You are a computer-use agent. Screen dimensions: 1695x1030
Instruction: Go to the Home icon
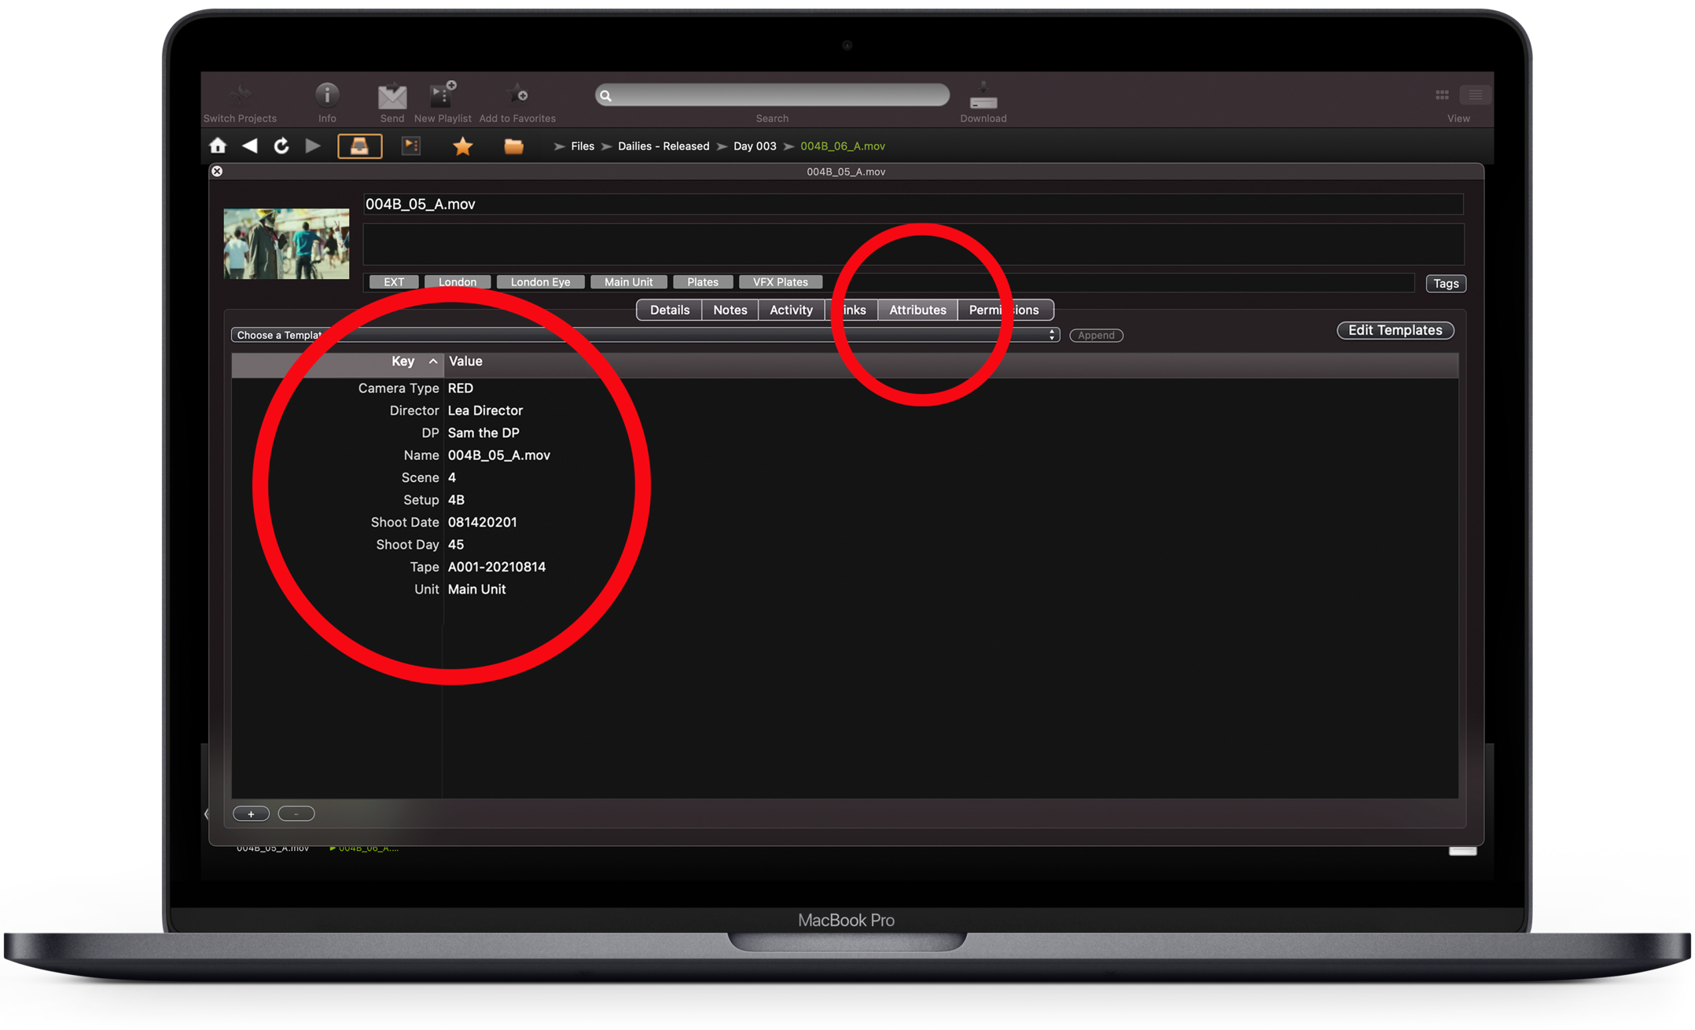(x=218, y=146)
